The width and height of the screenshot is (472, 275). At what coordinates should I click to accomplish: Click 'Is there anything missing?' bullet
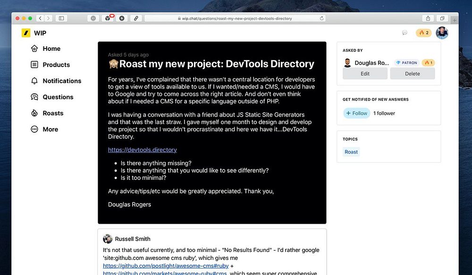(156, 163)
